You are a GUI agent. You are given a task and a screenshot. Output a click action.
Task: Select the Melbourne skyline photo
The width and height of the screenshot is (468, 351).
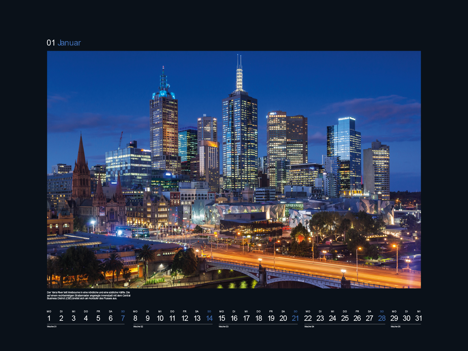click(x=234, y=169)
